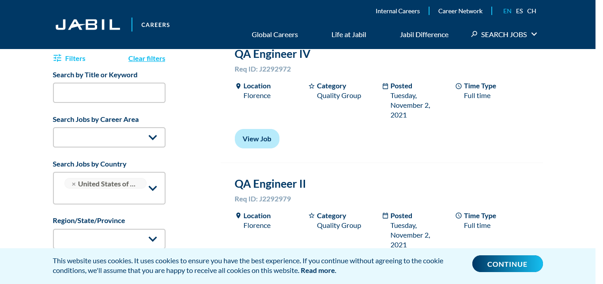Click the search magnifier icon in header
The image size is (603, 284).
point(474,34)
